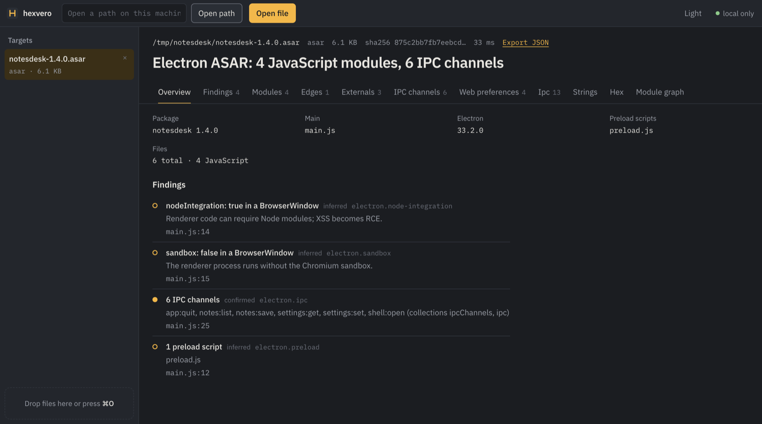Open the Module graph tab

[660, 92]
